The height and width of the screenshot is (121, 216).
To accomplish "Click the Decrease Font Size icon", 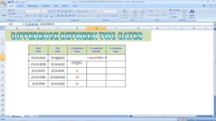I will pyautogui.click(x=53, y=11).
